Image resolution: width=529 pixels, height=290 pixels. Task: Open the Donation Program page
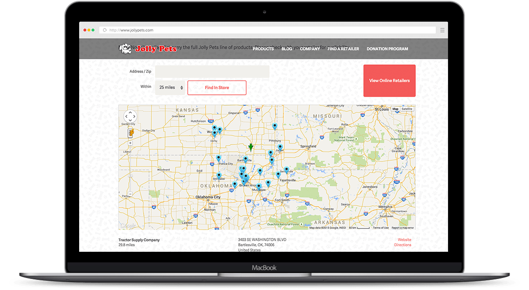(x=387, y=49)
